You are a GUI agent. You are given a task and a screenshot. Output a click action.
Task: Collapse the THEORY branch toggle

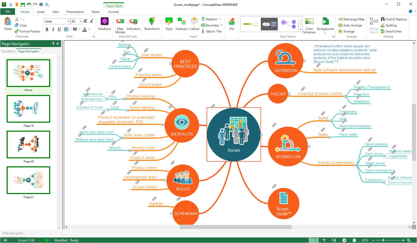coord(289,94)
